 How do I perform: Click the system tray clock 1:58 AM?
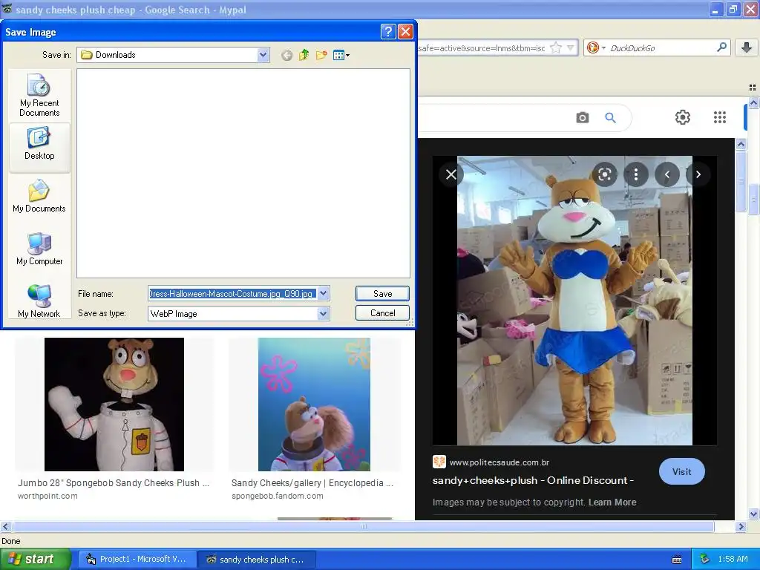click(733, 560)
